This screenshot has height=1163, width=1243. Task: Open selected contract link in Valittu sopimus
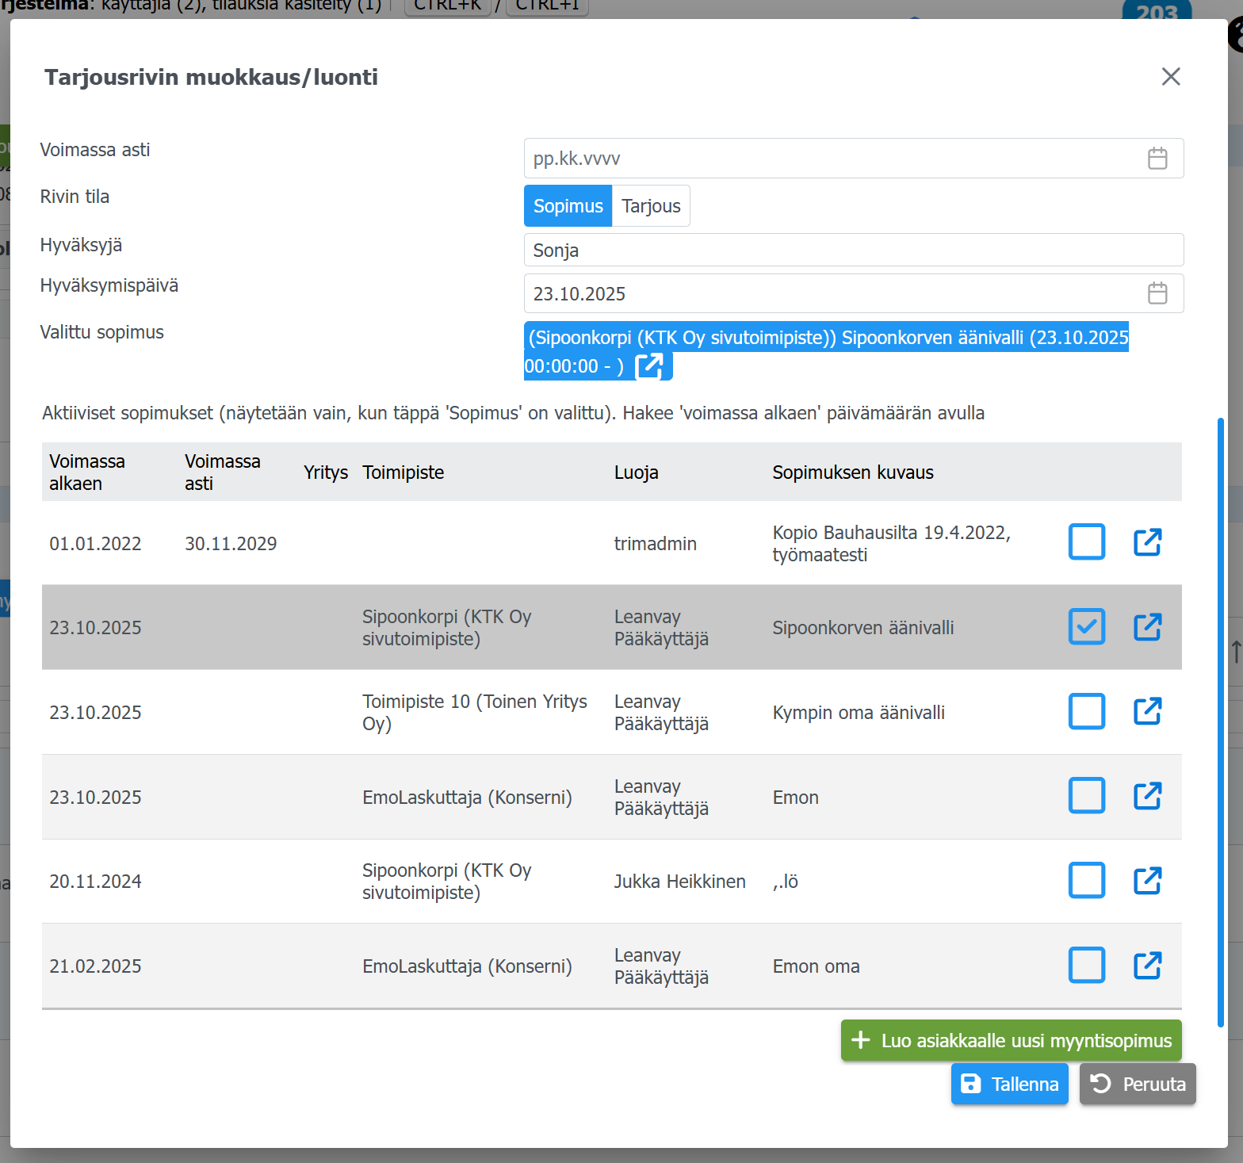tap(649, 366)
